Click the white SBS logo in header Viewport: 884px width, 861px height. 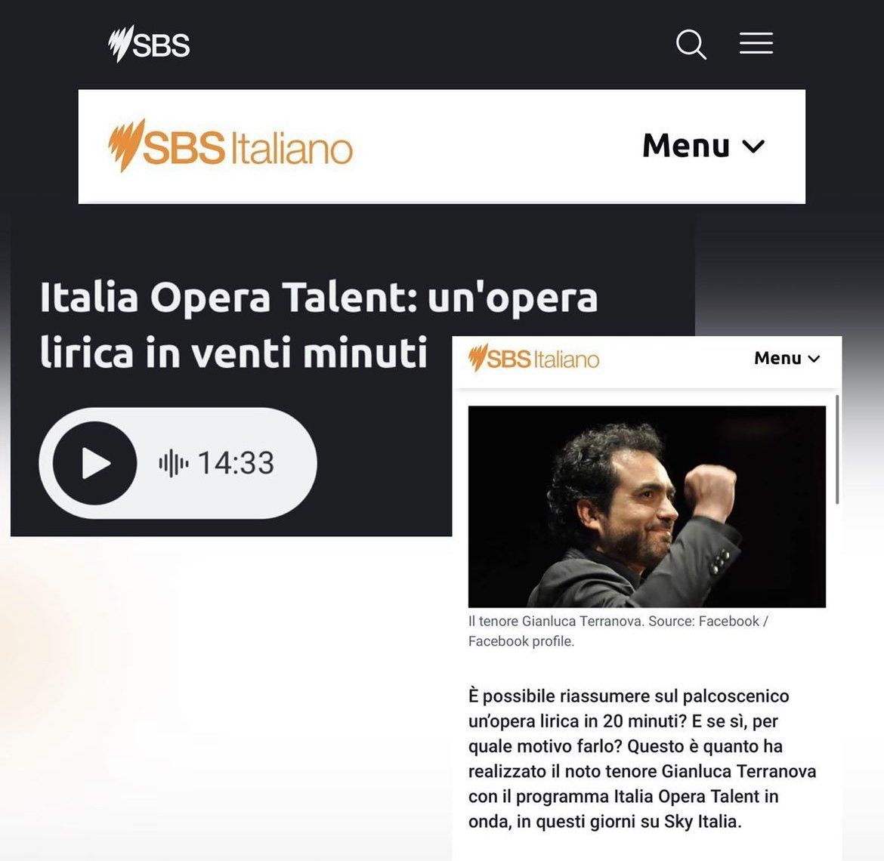click(149, 44)
